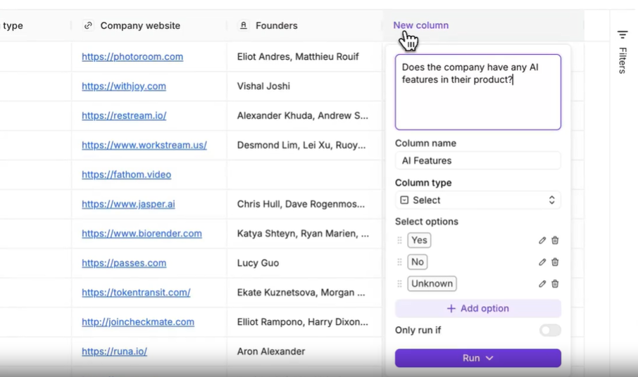The image size is (638, 377).
Task: Open the tokentransit.com link
Action: (x=136, y=293)
